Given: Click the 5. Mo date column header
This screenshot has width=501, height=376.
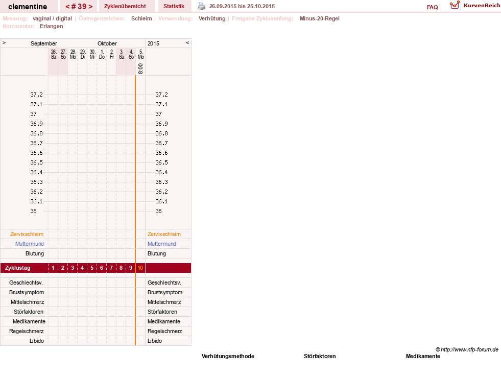Looking at the screenshot, I should point(140,54).
